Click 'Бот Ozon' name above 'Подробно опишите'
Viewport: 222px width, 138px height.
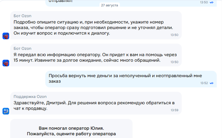[23, 16]
